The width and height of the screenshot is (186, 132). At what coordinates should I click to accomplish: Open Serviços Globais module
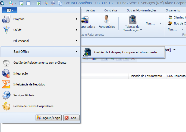pos(40,95)
